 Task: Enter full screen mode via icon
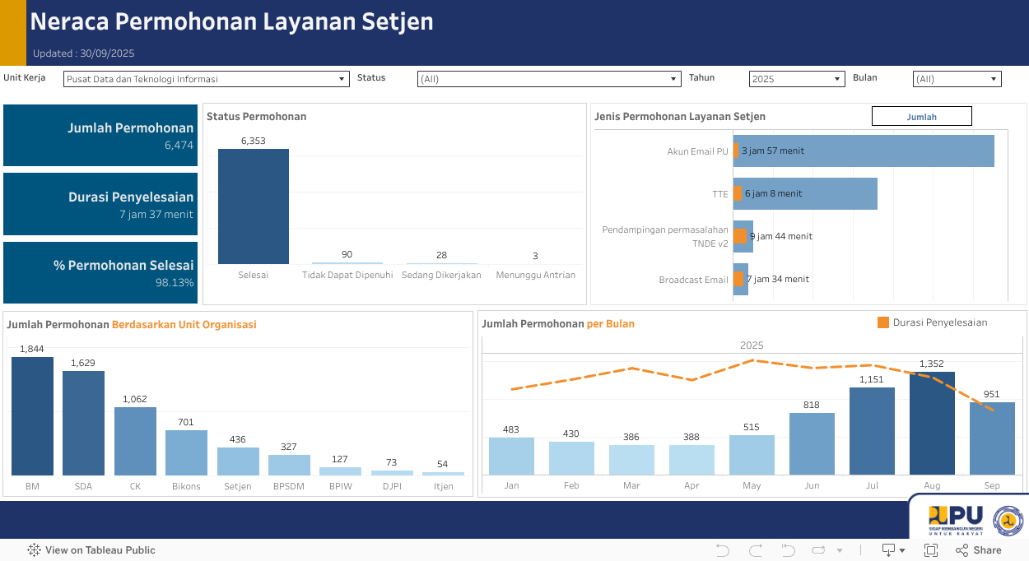[931, 550]
